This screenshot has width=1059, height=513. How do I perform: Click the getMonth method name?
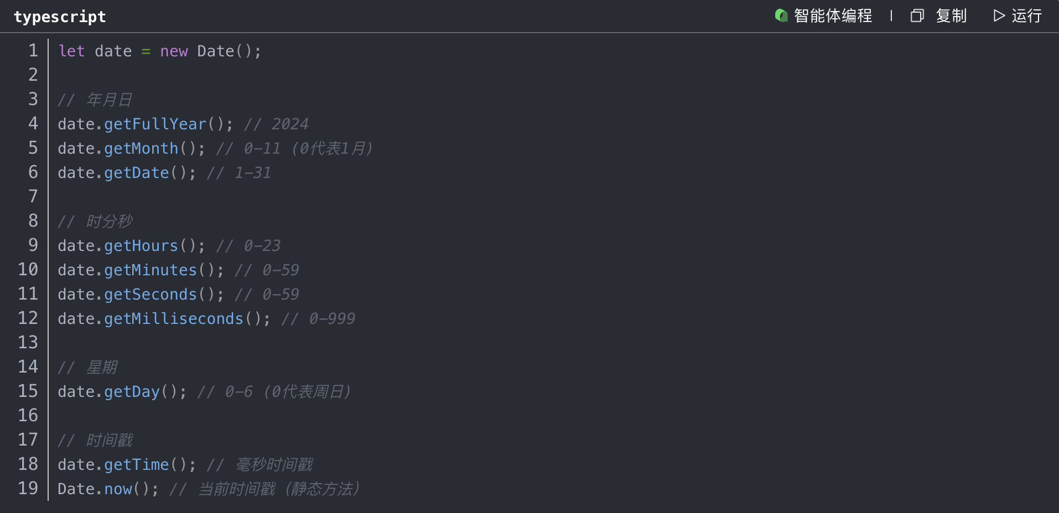[x=141, y=148]
